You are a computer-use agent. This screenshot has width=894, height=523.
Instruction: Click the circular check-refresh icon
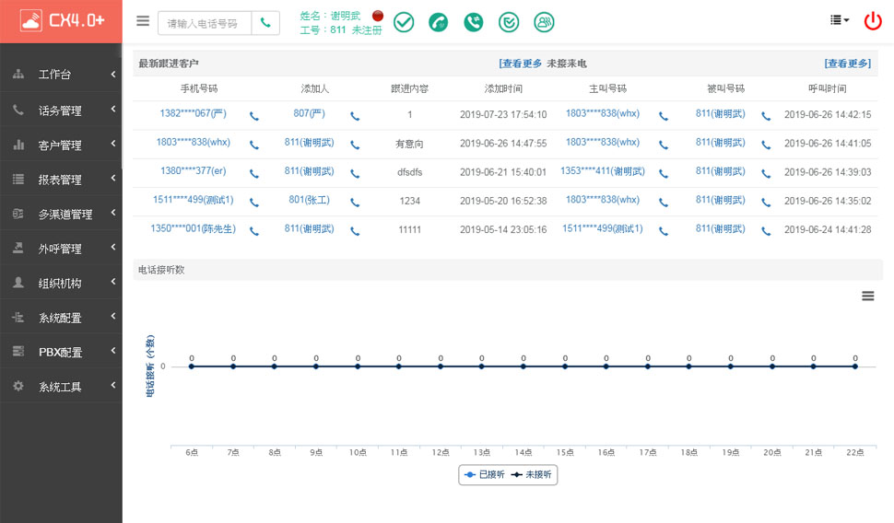coord(509,22)
